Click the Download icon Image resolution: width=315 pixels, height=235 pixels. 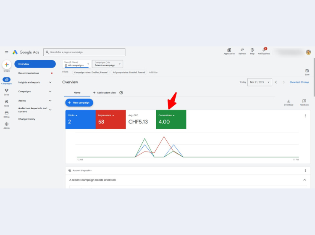tap(289, 101)
